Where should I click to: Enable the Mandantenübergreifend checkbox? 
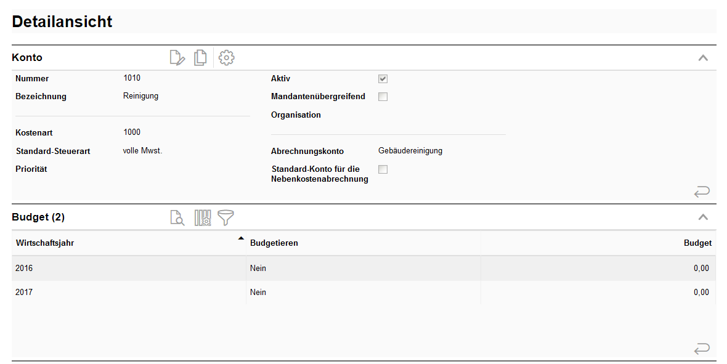click(x=383, y=97)
